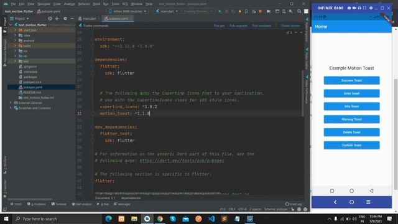The image size is (398, 224).
Task: Tap the Delete Toast button
Action: click(x=351, y=133)
